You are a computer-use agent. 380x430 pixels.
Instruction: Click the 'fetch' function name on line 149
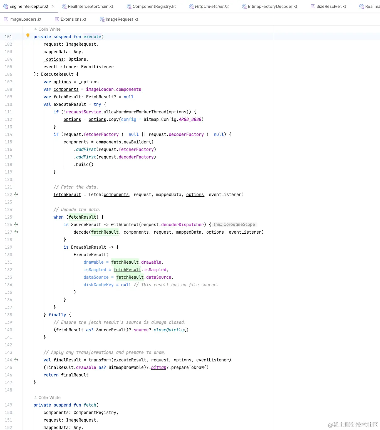coord(90,405)
